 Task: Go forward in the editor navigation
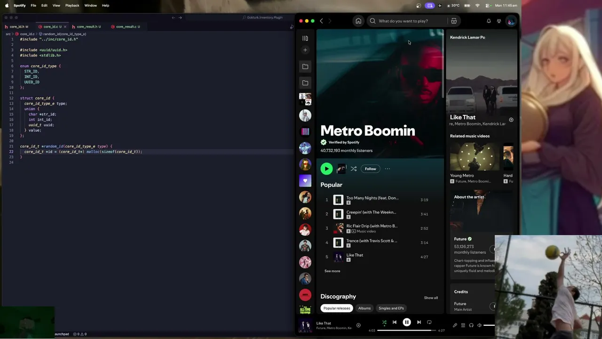(180, 17)
